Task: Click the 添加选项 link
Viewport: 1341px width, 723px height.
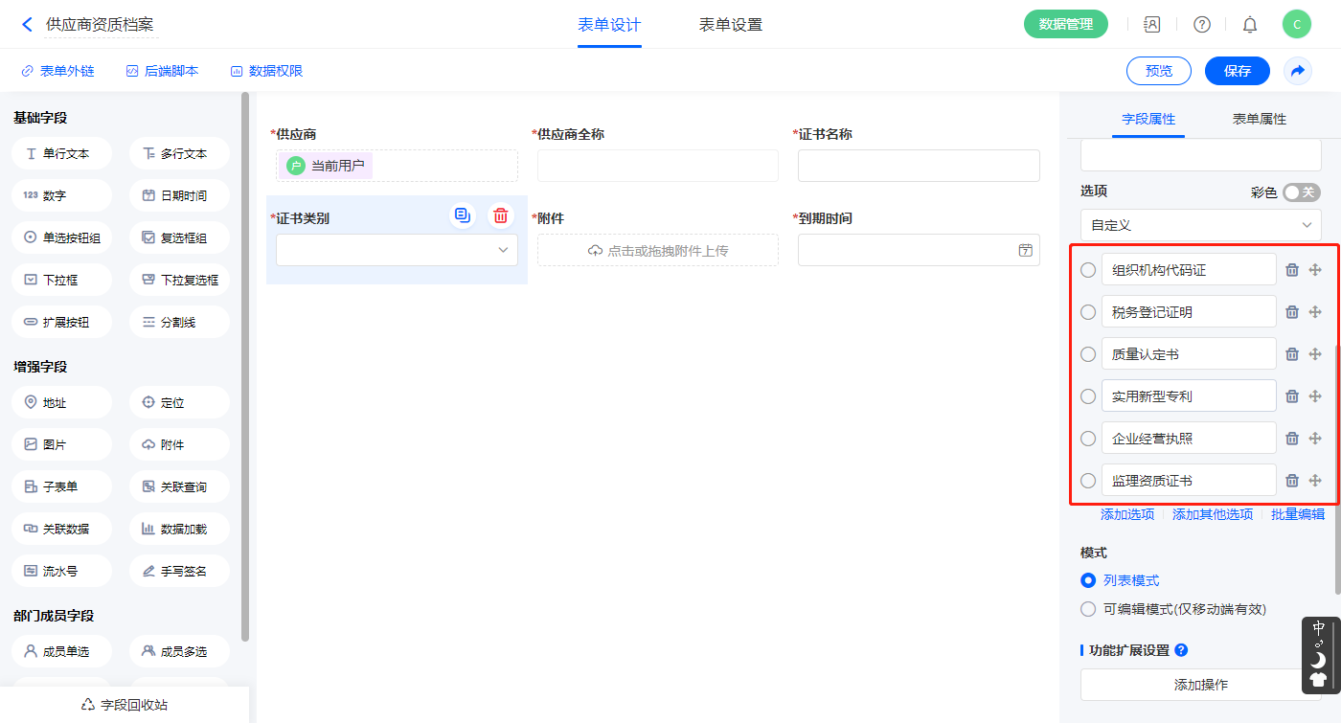Action: coord(1126,514)
